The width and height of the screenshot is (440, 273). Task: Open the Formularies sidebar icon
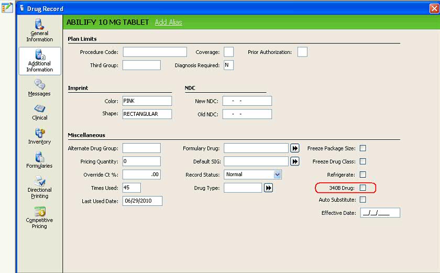40,157
